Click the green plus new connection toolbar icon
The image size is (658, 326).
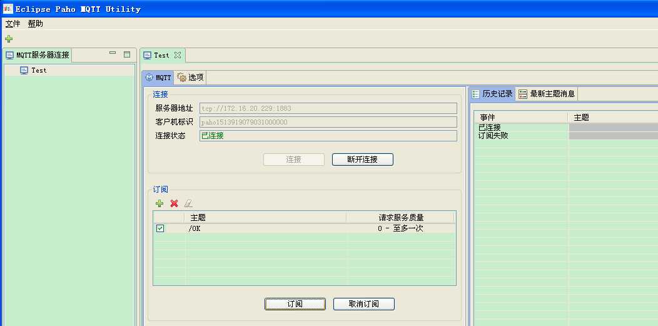[9, 39]
